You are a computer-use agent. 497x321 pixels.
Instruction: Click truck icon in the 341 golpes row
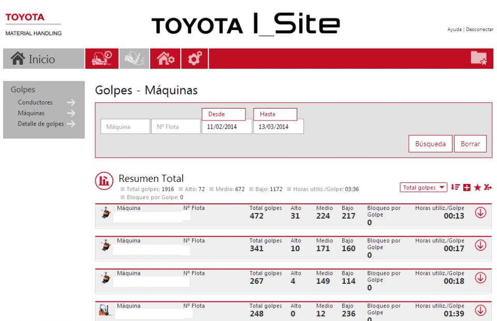(106, 246)
